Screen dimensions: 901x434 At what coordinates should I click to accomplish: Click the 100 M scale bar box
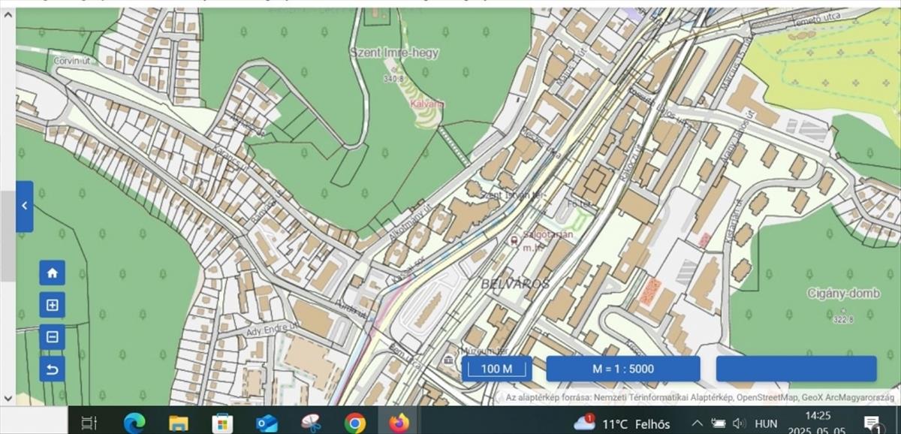[496, 369]
